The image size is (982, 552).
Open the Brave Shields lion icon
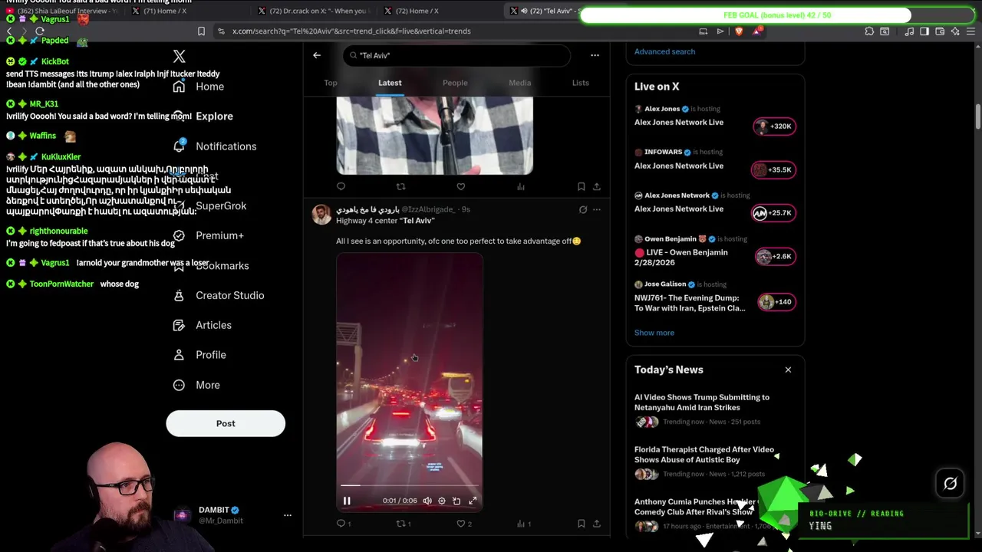click(x=739, y=31)
